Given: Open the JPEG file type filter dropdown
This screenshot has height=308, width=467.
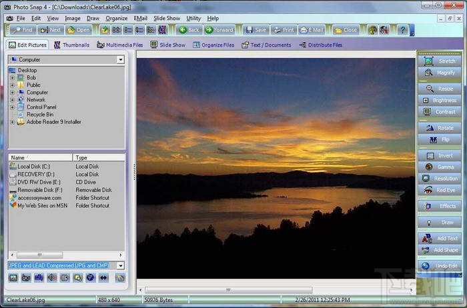Looking at the screenshot, I should click(120, 265).
